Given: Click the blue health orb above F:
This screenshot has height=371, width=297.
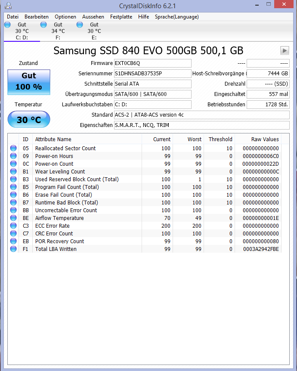Looking at the screenshot, I should [43, 25].
